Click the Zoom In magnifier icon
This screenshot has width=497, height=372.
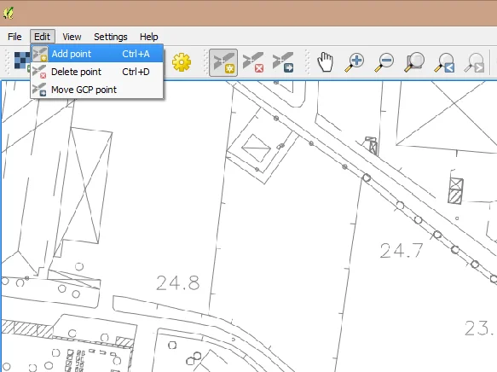tap(355, 62)
